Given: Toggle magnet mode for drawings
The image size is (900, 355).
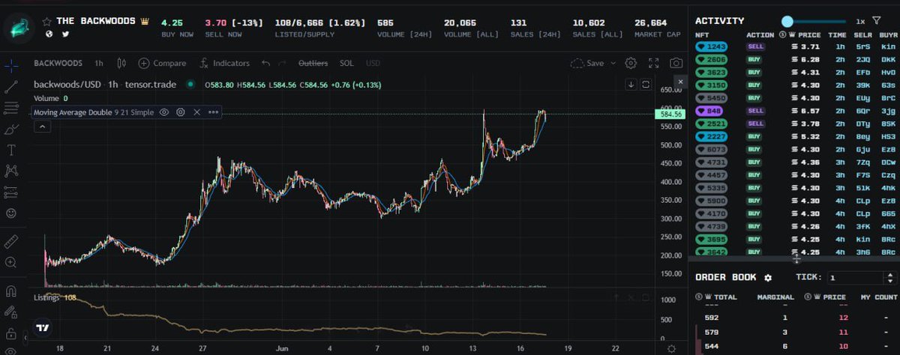Looking at the screenshot, I should pyautogui.click(x=10, y=291).
